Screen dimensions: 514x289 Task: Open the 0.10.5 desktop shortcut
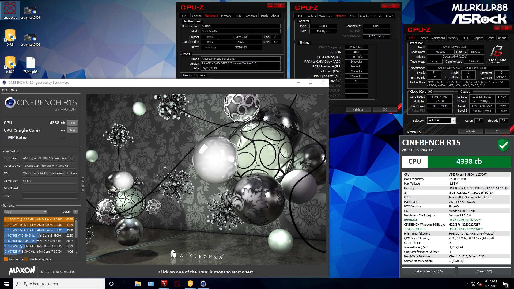pyautogui.click(x=10, y=65)
